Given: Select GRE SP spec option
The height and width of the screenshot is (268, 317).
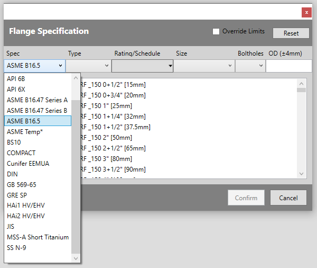Looking at the screenshot, I should tap(38, 195).
